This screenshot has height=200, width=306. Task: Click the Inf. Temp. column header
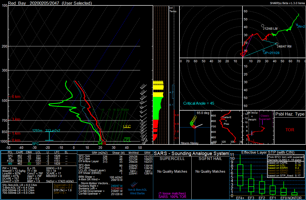coord(173,10)
